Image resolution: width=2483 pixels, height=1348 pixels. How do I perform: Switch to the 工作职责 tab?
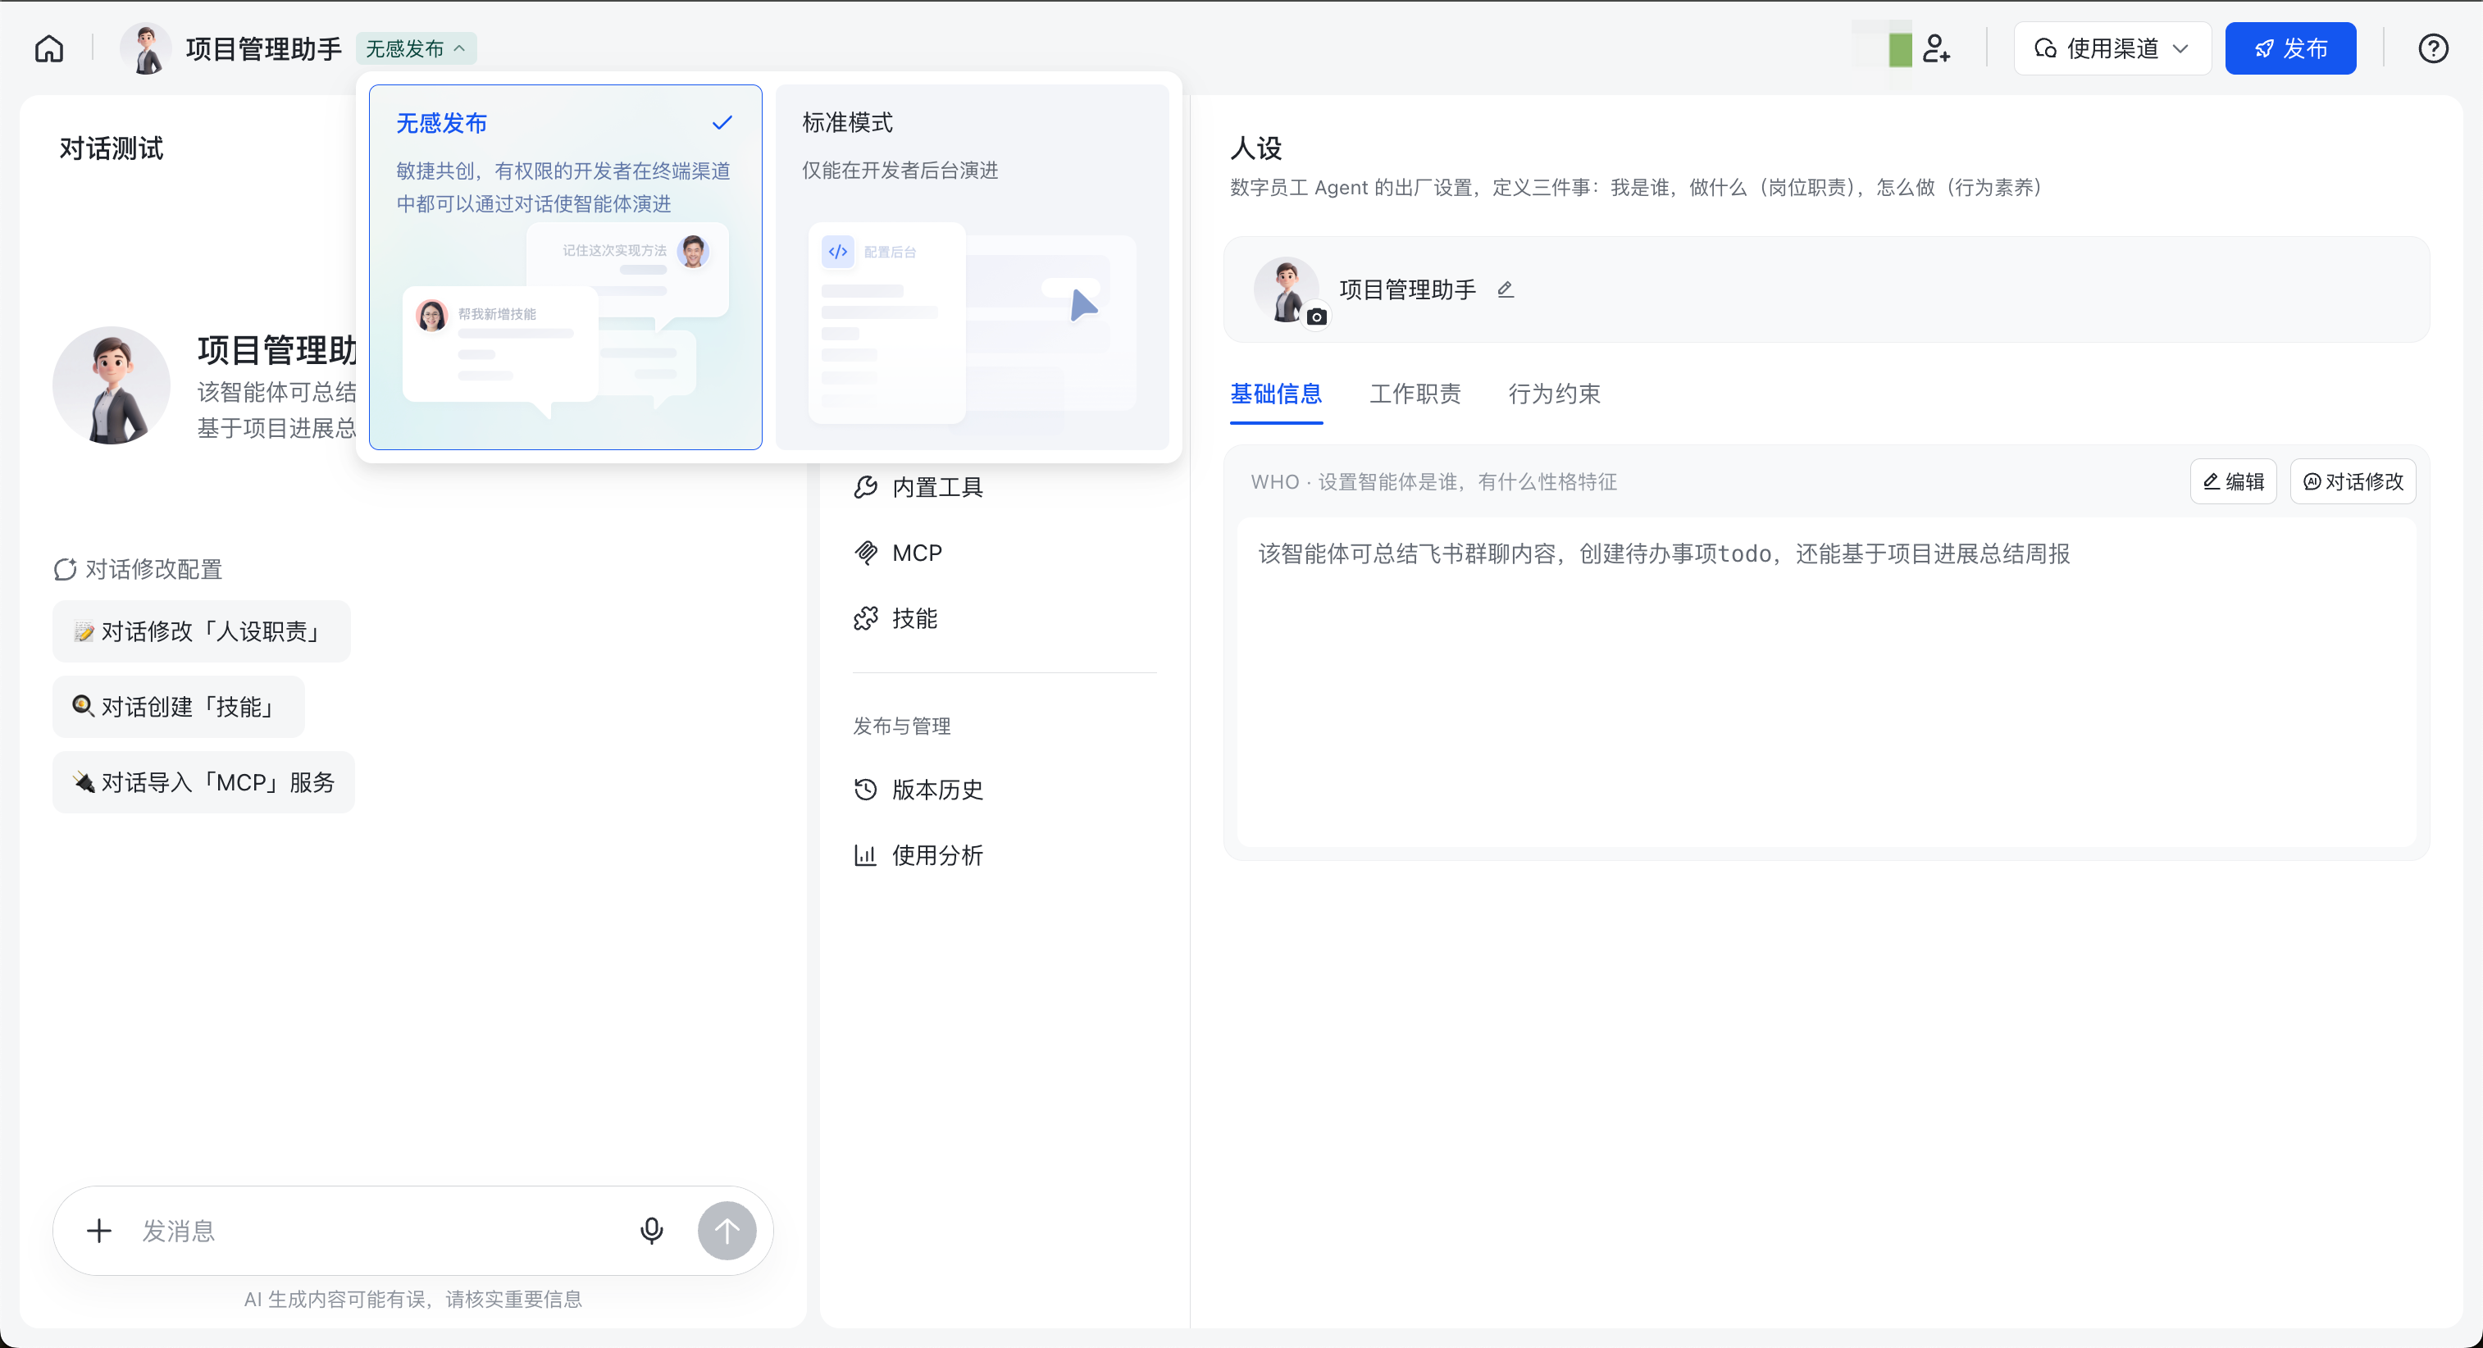[1414, 394]
